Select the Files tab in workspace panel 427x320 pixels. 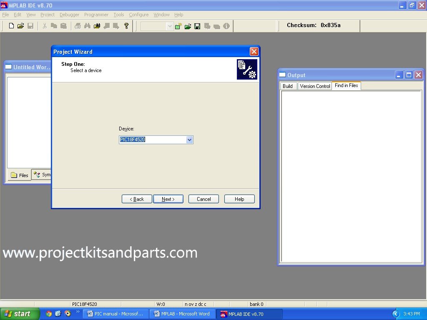(20, 175)
